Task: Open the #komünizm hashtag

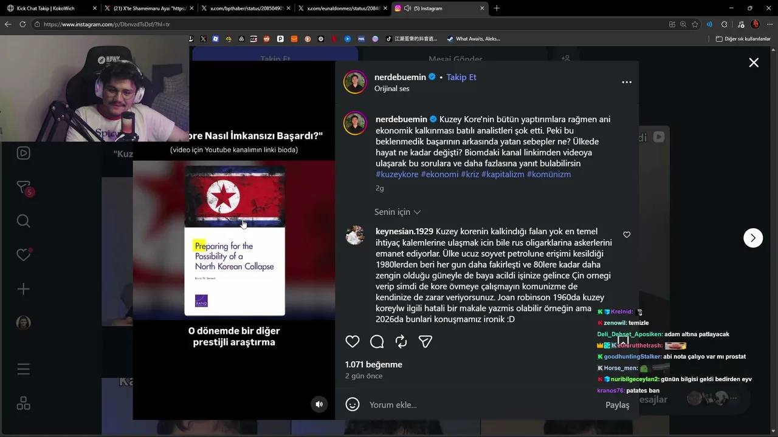Action: point(549,174)
